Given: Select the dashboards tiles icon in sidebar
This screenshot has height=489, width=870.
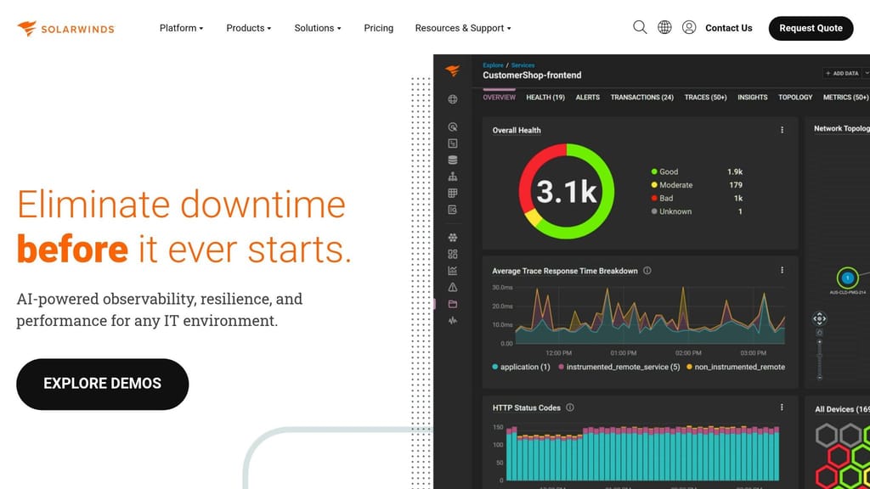Looking at the screenshot, I should [x=453, y=254].
